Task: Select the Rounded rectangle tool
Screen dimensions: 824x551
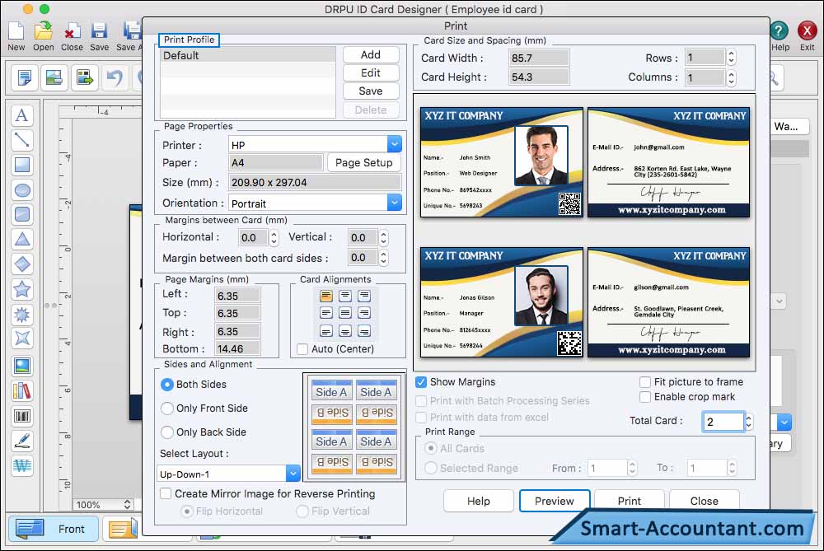Action: click(22, 214)
